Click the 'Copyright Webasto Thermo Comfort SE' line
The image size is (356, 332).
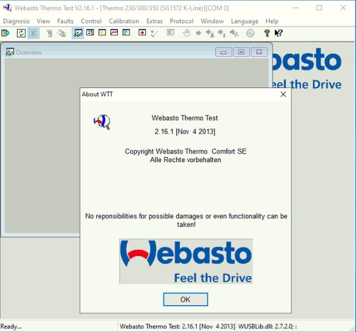tap(186, 151)
